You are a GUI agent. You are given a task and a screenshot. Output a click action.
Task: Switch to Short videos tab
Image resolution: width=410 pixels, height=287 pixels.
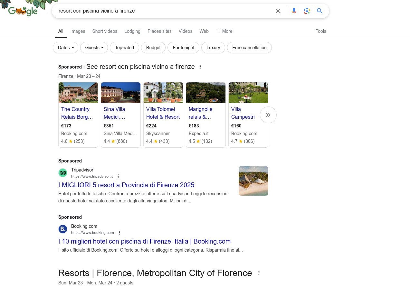coord(105,31)
